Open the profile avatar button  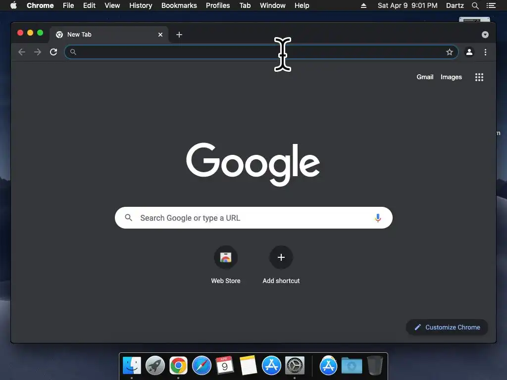click(469, 52)
